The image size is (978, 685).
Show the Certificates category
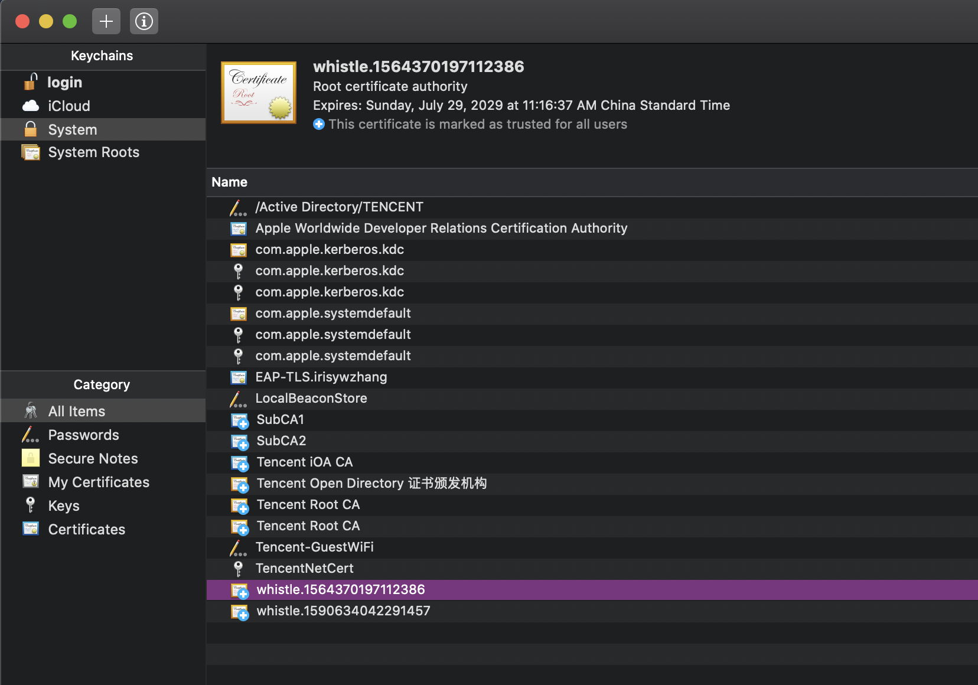[86, 530]
